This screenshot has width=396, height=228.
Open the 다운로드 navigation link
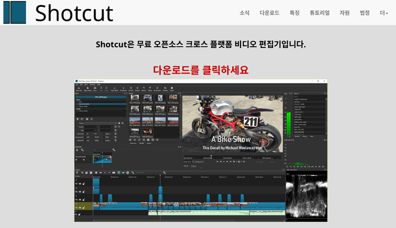269,12
